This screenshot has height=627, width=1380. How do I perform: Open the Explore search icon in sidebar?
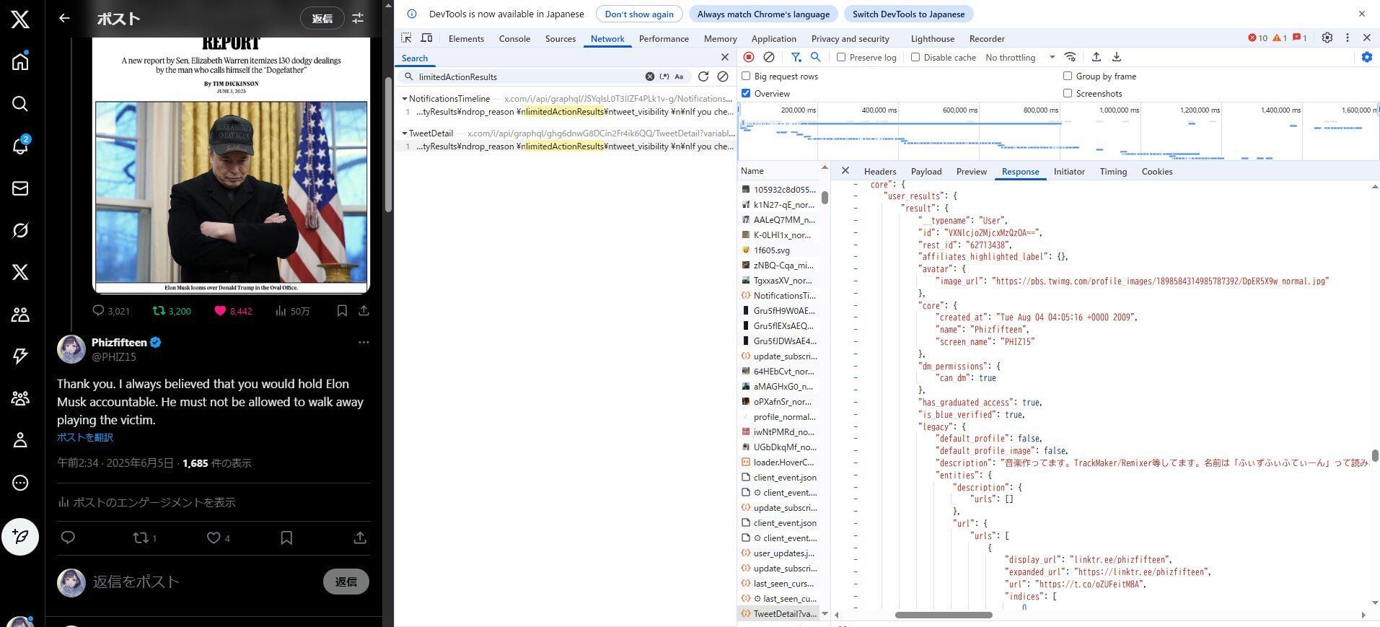20,104
